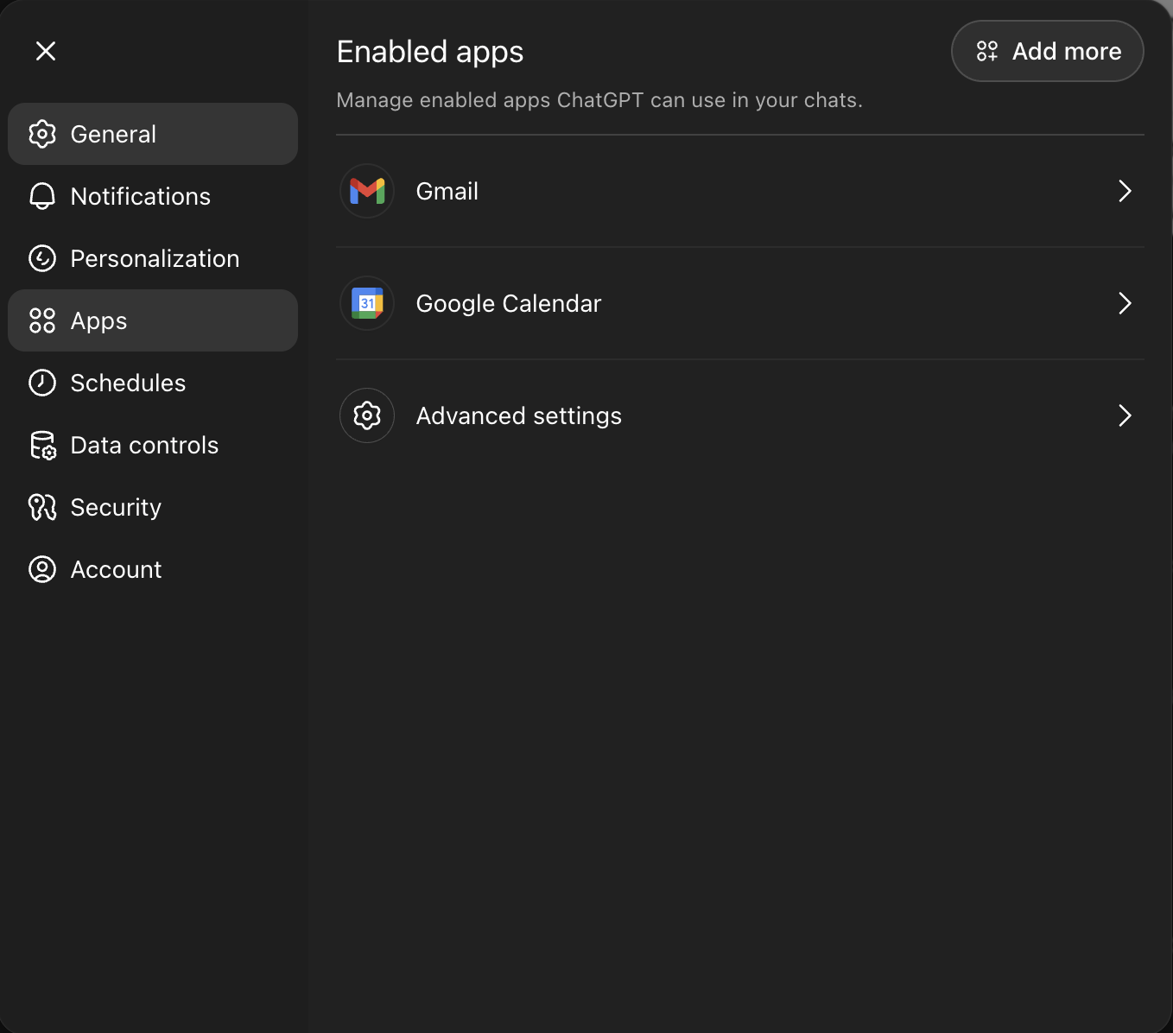Click the Schedules clock icon
The image size is (1173, 1033).
42,383
